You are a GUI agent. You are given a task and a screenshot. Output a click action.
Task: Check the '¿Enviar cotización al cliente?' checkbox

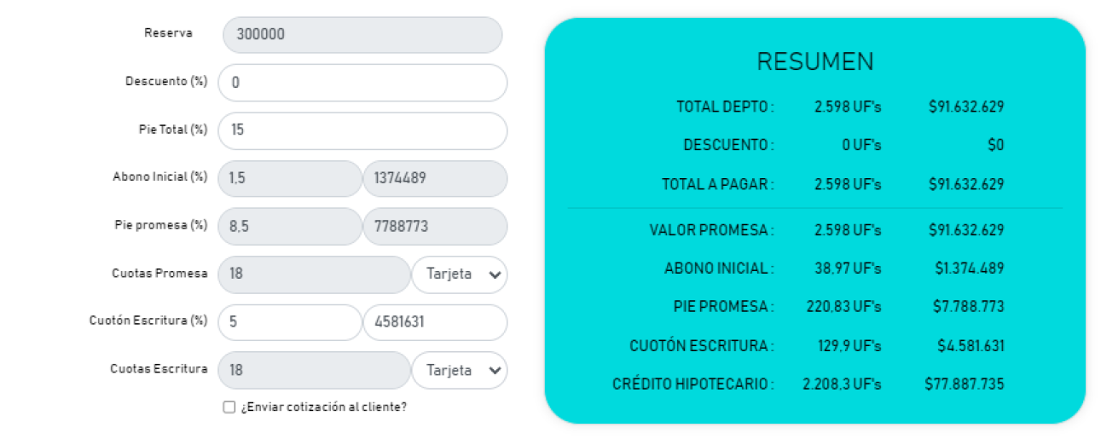click(229, 407)
